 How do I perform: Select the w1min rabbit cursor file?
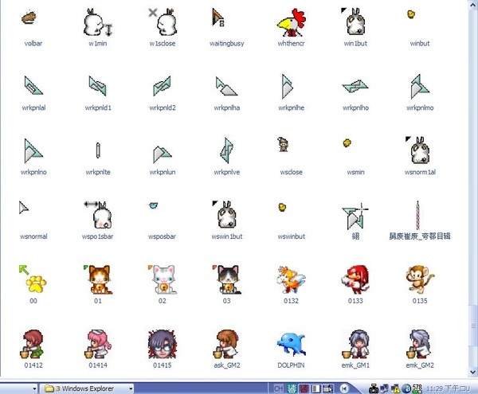[x=98, y=22]
